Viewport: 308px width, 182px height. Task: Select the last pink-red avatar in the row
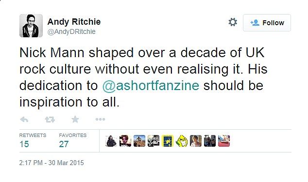224,141
